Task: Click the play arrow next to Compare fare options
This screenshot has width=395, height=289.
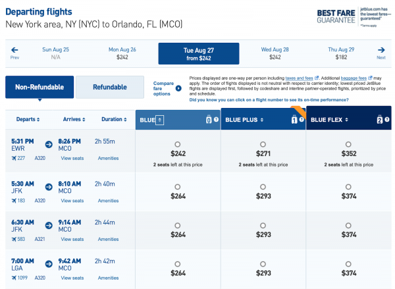Action: pos(178,88)
